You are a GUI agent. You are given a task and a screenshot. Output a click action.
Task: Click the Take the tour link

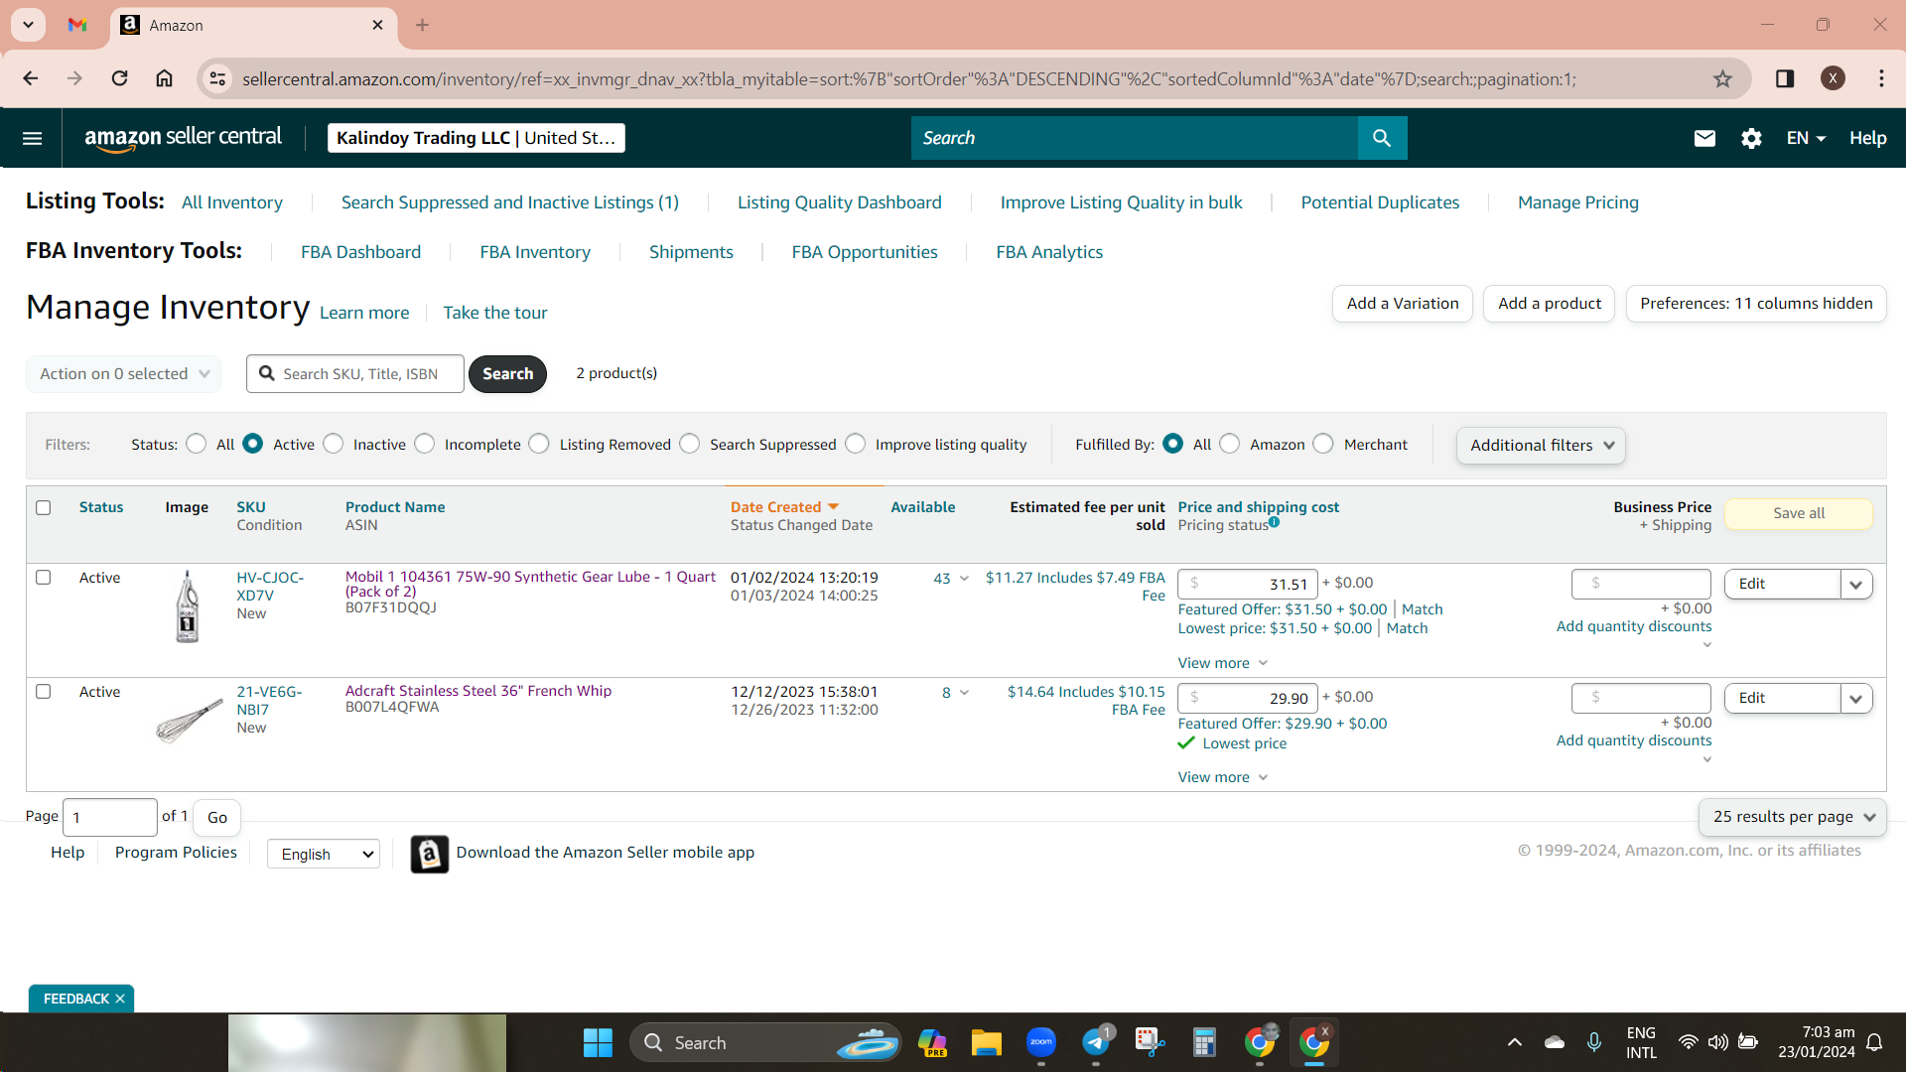coord(495,313)
